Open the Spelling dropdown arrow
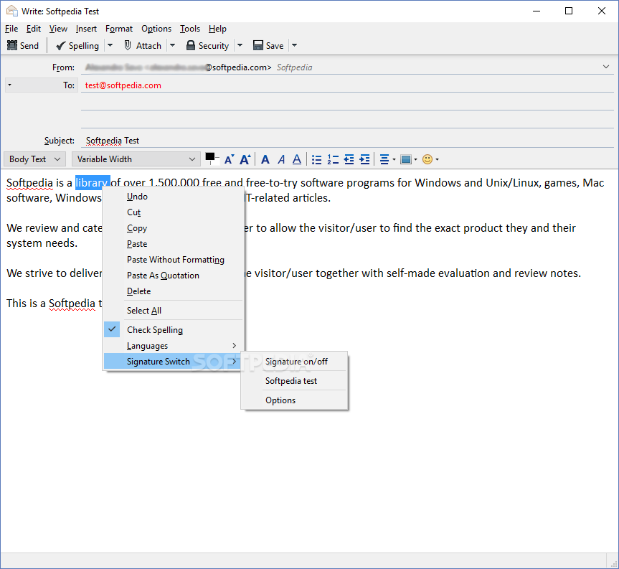This screenshot has width=619, height=569. click(110, 45)
